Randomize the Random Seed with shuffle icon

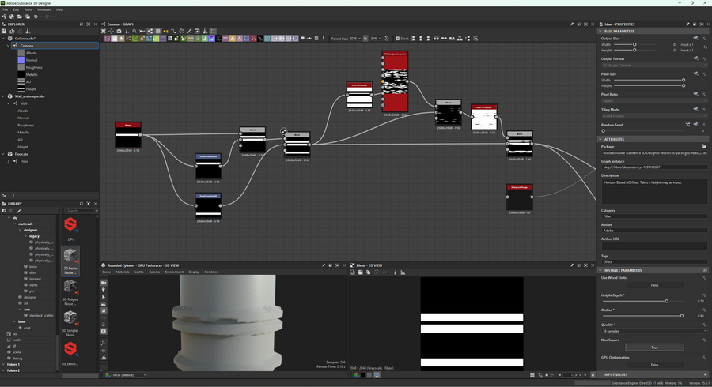pyautogui.click(x=687, y=125)
